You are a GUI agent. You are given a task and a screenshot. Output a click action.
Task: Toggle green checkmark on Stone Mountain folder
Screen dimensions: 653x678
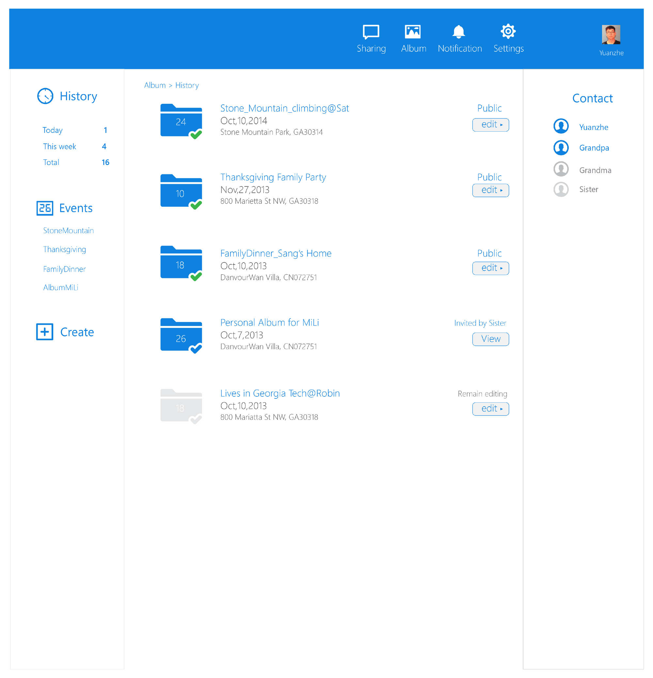196,134
